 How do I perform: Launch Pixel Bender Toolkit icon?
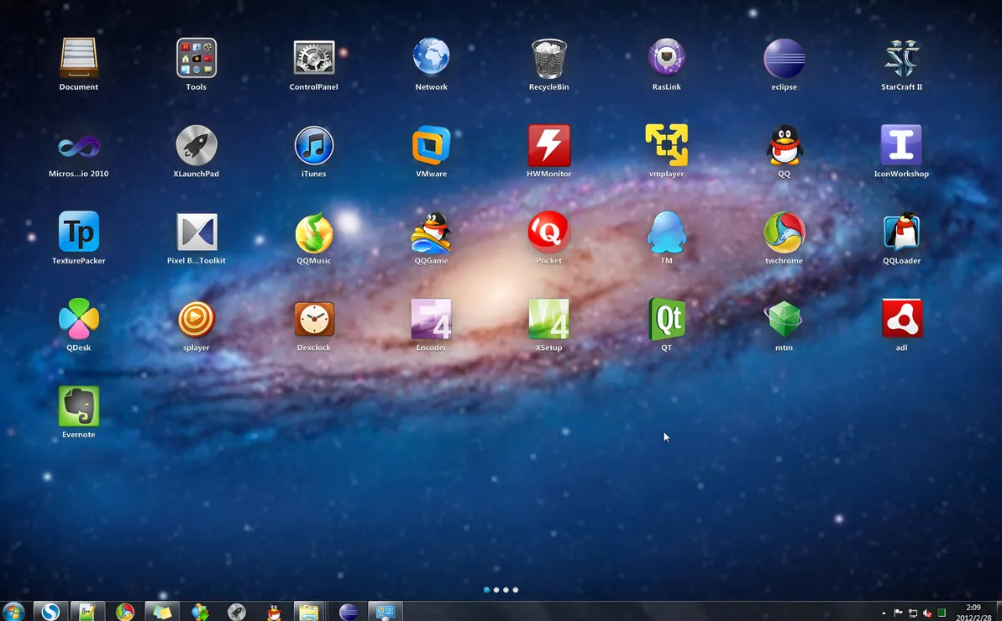[197, 232]
